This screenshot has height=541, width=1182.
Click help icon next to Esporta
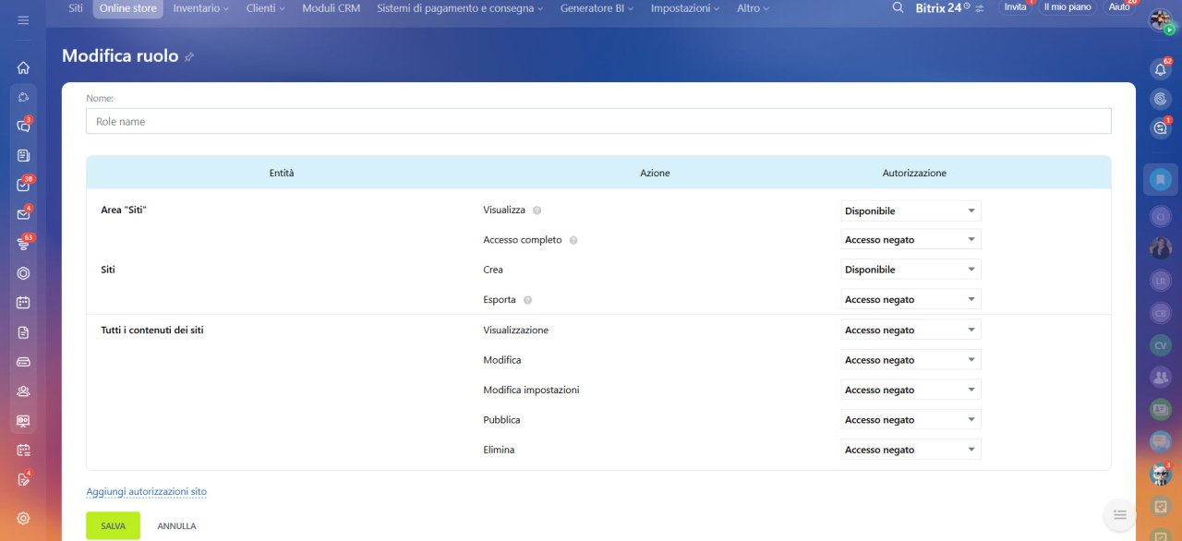coord(527,300)
